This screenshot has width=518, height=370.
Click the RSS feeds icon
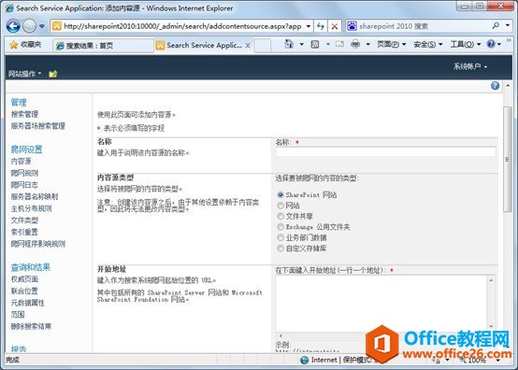(315, 44)
